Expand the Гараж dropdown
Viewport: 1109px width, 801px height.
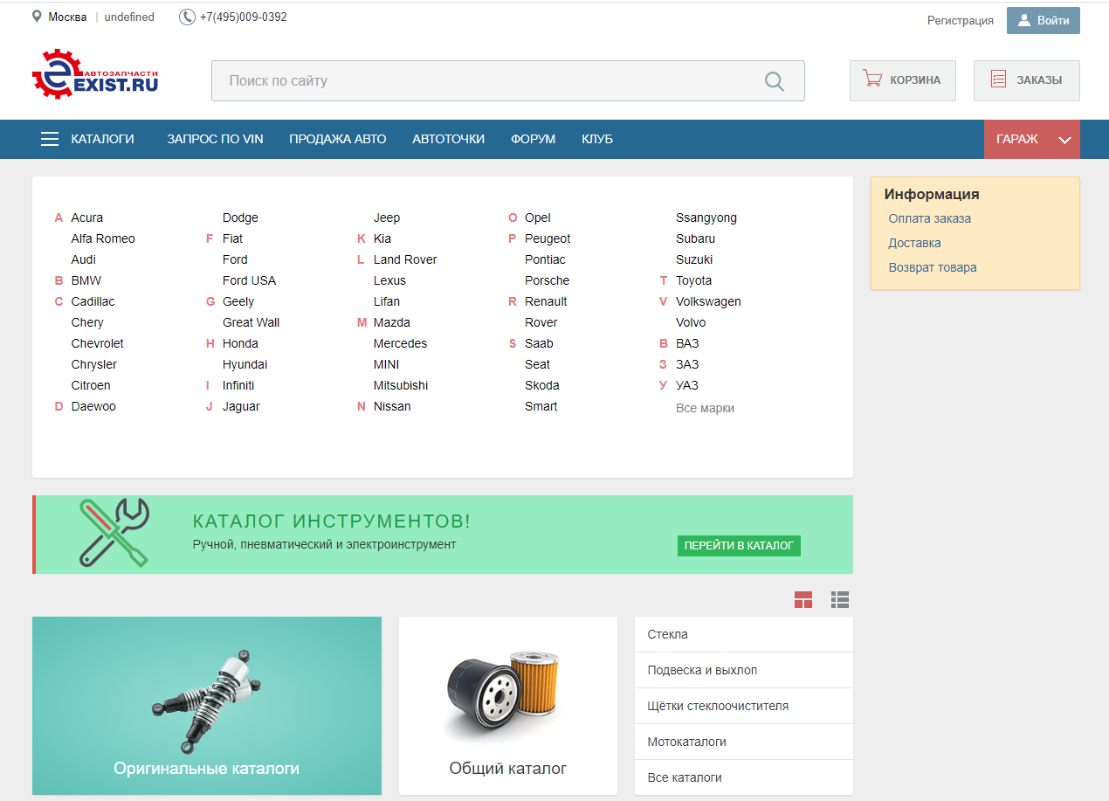point(1064,140)
